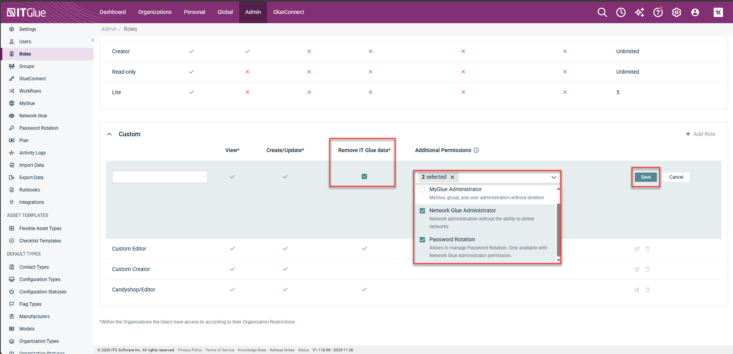Go to the Dashboard tab
The image size is (733, 354).
tap(113, 12)
